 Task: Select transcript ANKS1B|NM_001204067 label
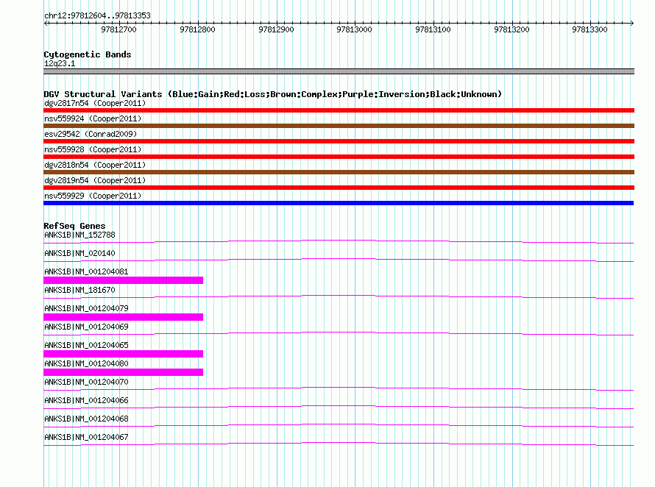[x=86, y=437]
